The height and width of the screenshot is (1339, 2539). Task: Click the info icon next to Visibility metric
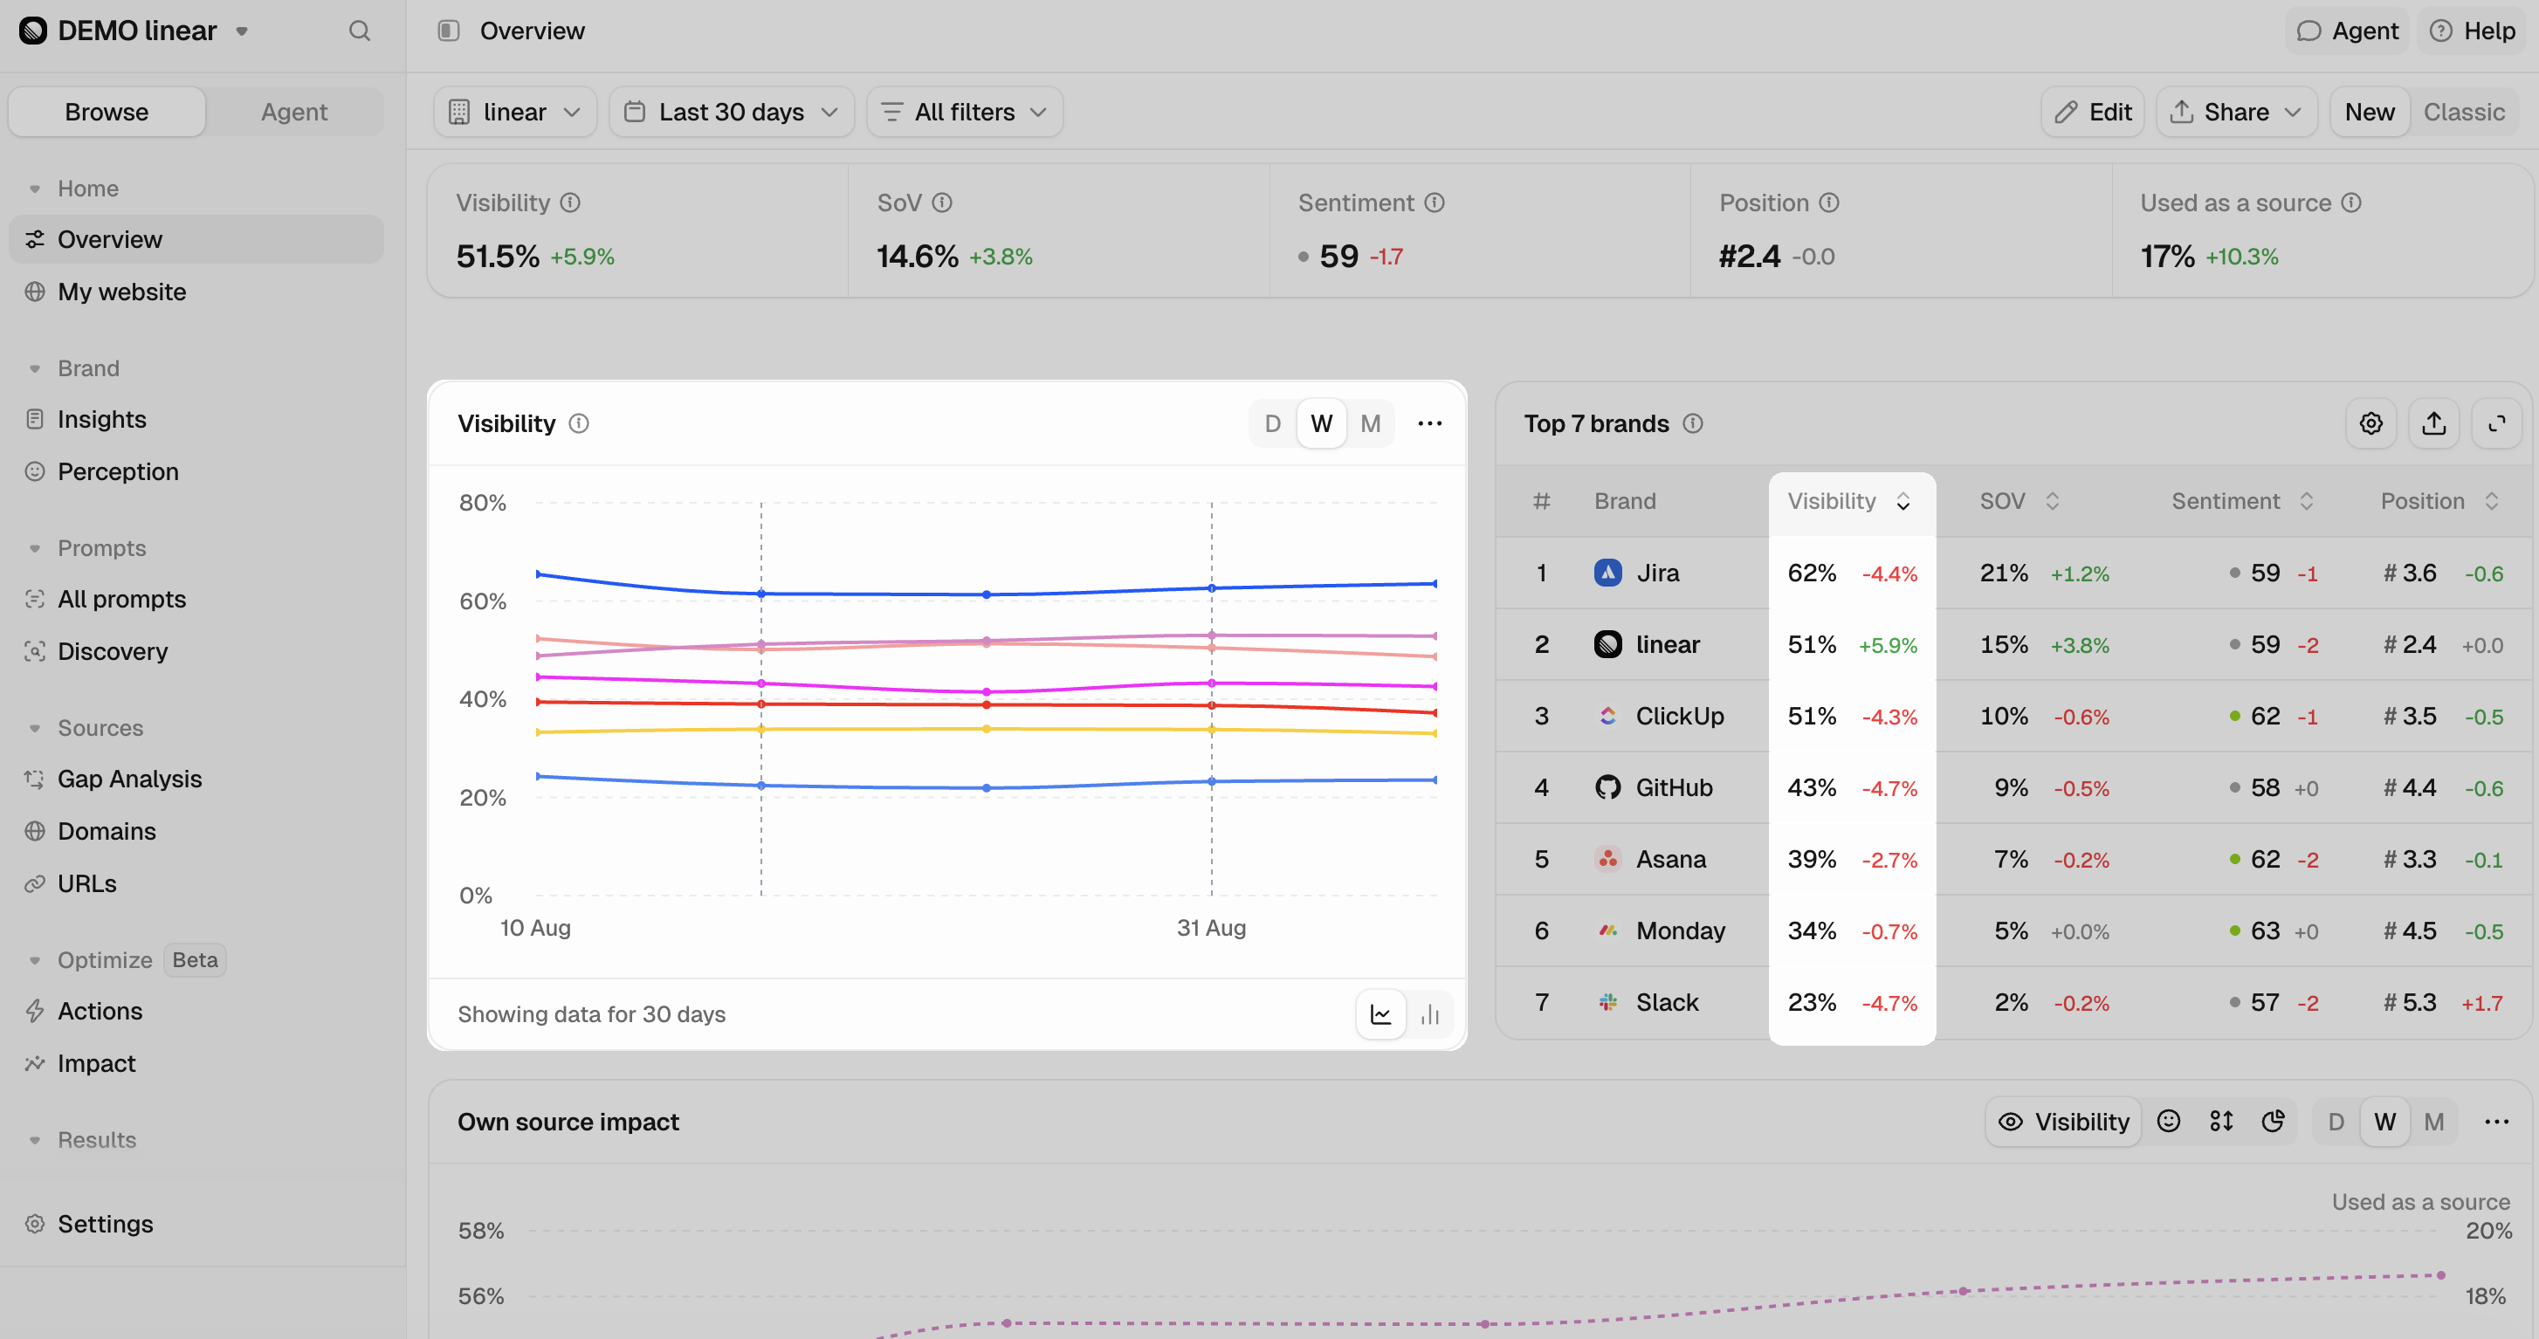click(571, 202)
